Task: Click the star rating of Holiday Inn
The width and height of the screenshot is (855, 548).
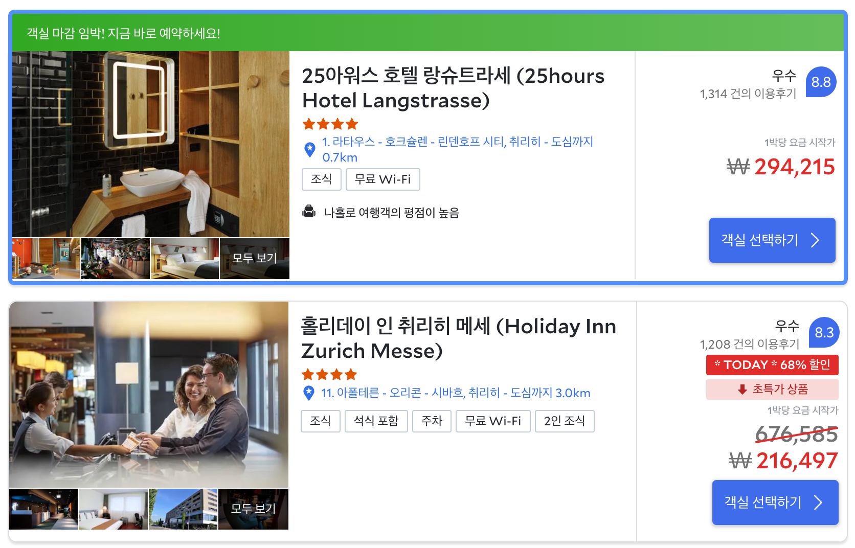Action: point(329,375)
